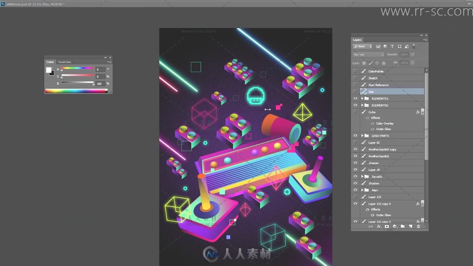Select the Layers tab
473x266 pixels.
tap(357, 40)
